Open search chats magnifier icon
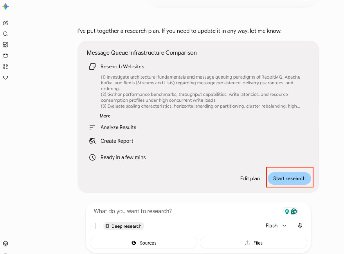Image resolution: width=344 pixels, height=254 pixels. pyautogui.click(x=5, y=34)
